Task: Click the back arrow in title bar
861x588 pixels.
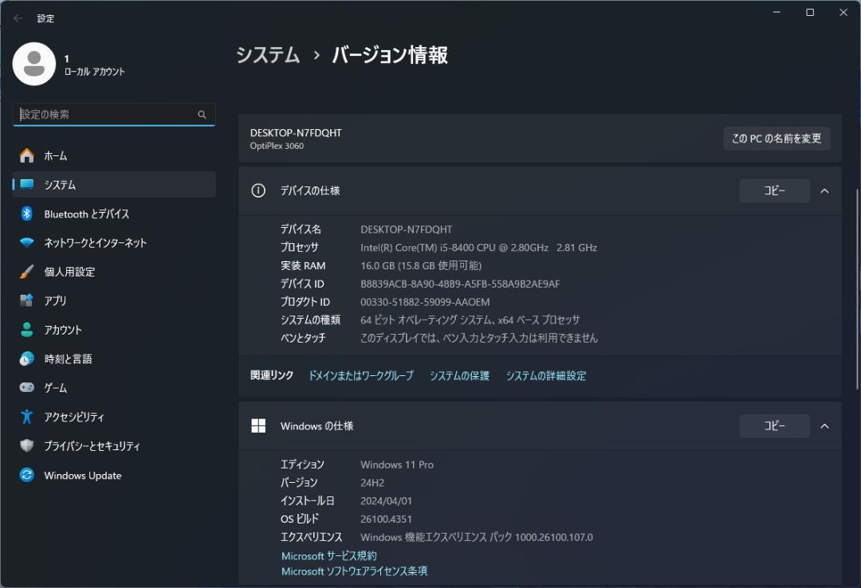Action: point(18,18)
